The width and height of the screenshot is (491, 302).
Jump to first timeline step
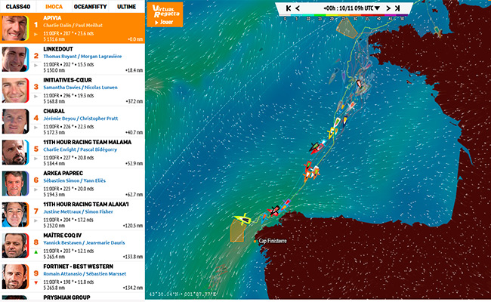[286, 8]
